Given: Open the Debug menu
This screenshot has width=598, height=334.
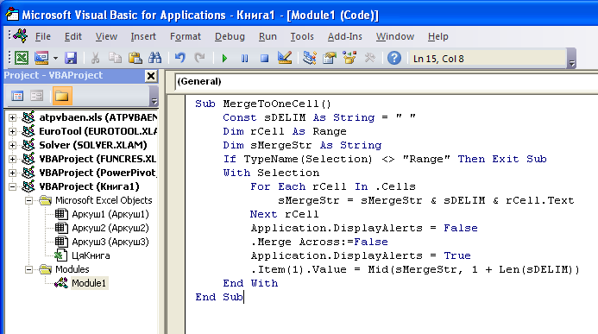Looking at the screenshot, I should click(x=230, y=36).
